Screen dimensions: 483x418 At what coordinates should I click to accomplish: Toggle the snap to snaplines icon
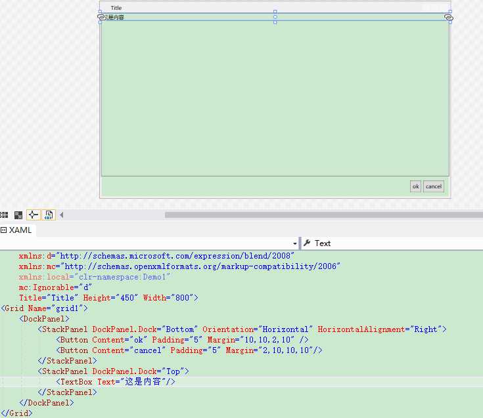pos(34,215)
